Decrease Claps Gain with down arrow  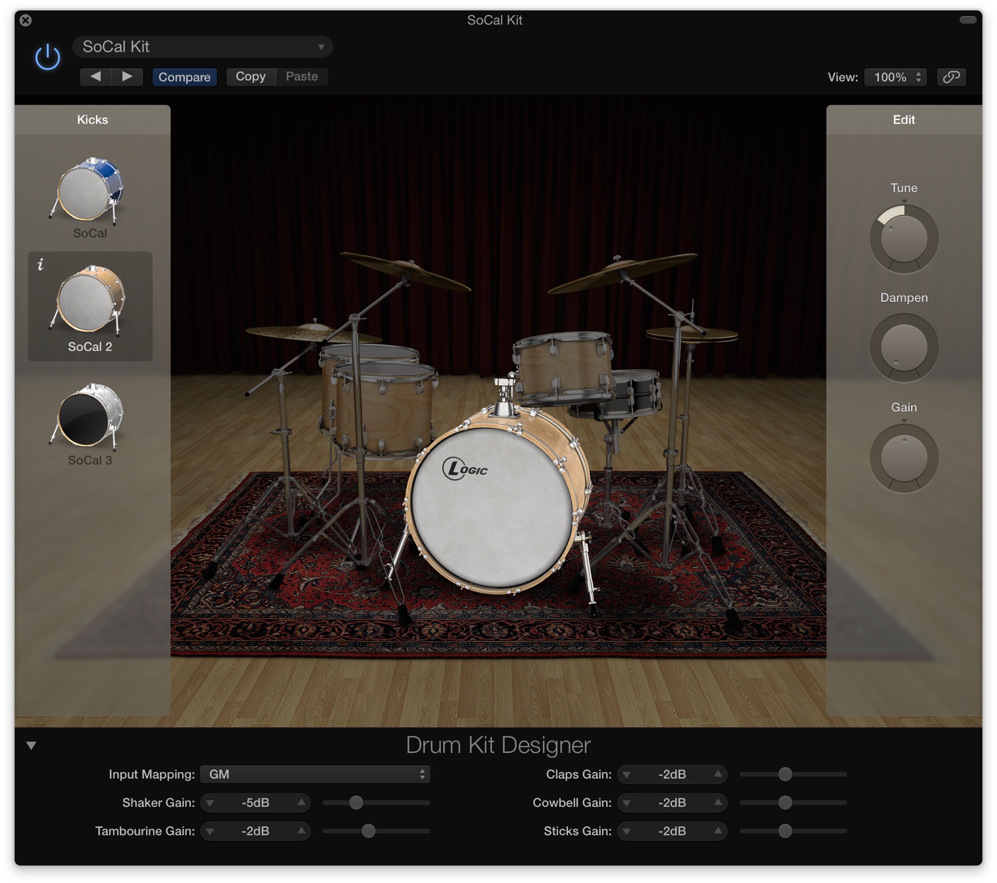tap(627, 774)
